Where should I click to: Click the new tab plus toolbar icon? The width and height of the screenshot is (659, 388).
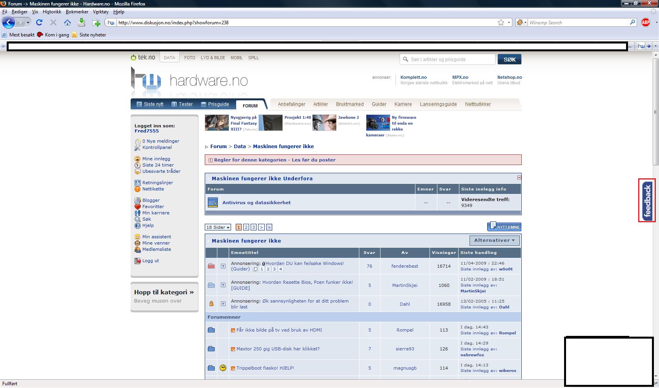(x=96, y=22)
